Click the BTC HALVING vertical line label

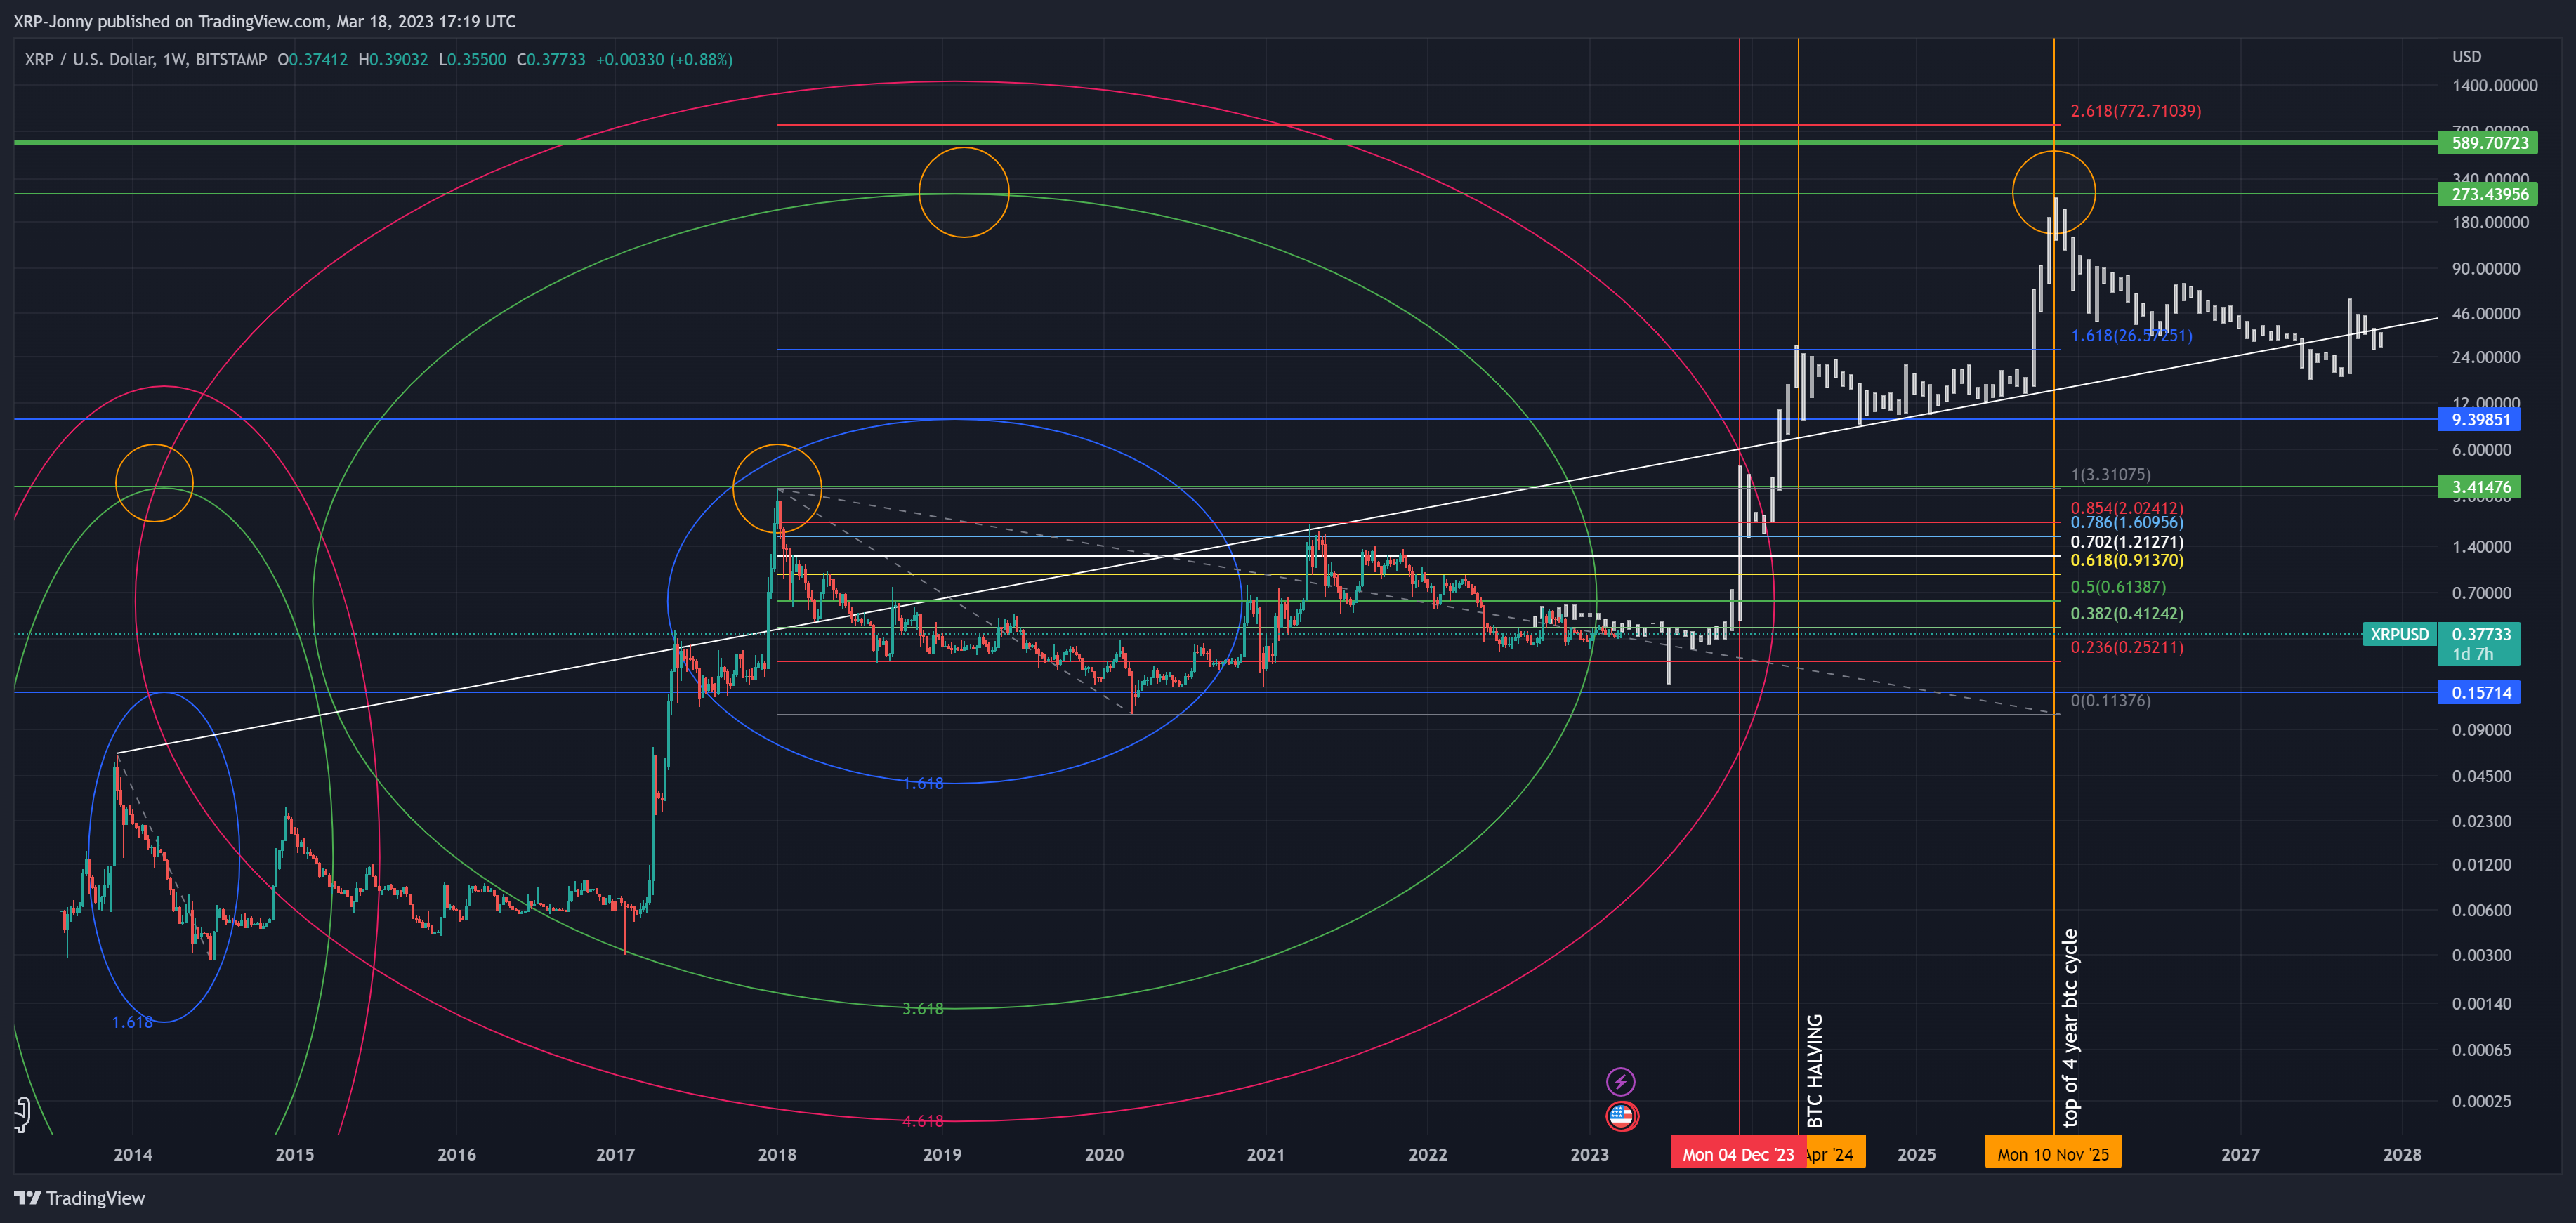coord(1815,1070)
